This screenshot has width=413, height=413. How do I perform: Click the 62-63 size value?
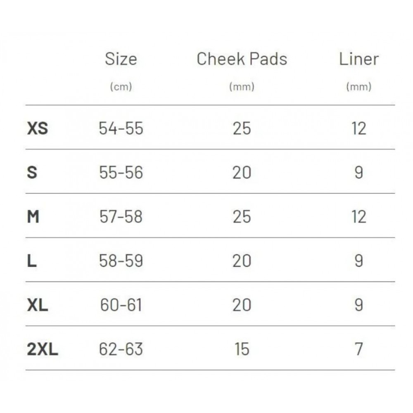coord(121,349)
